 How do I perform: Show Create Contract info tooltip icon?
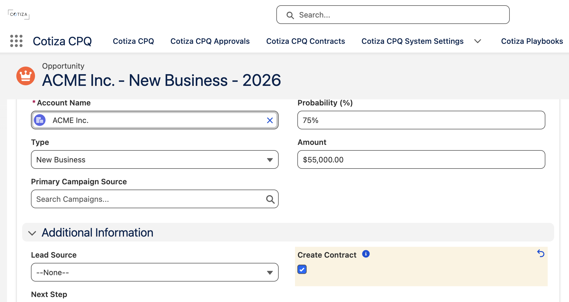click(366, 254)
